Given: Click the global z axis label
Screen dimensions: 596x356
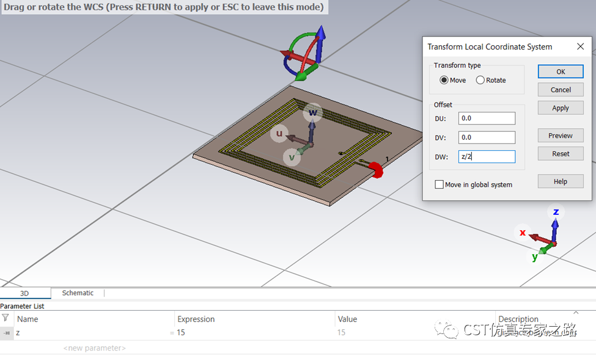Looking at the screenshot, I should click(x=556, y=212).
